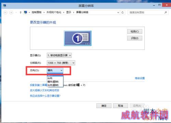Select the monitor 1 display thumbnail
Image resolution: width=171 pixels, height=123 pixels.
[78, 38]
